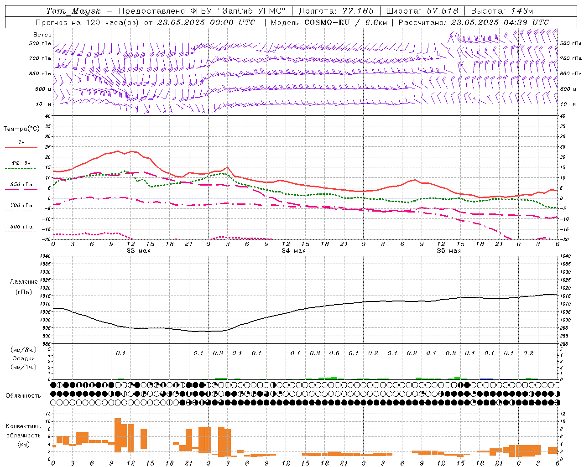Click the "Давление" pressure panel label
This screenshot has width=584, height=467.
point(24,282)
